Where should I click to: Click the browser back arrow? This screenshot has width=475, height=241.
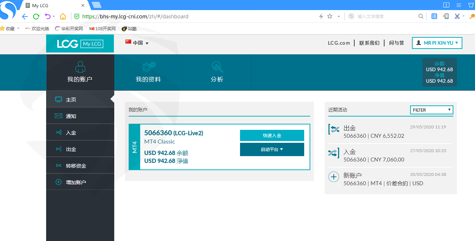coord(25,16)
